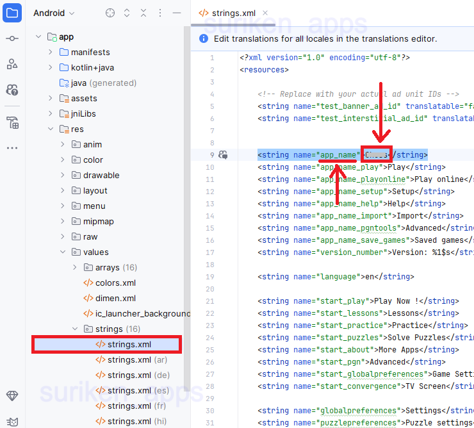Open the Commit tool window
474x428 pixels.
[12, 38]
